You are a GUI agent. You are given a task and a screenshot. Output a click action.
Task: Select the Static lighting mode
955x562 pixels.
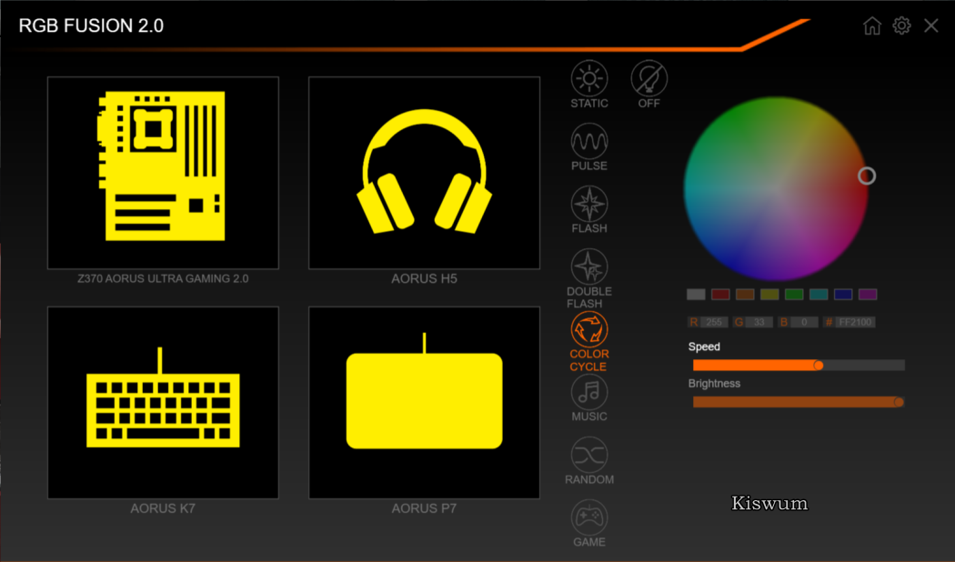589,84
